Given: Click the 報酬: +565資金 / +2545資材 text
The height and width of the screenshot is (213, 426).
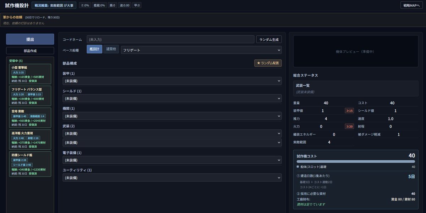Looking at the screenshot, I should coord(28,121).
